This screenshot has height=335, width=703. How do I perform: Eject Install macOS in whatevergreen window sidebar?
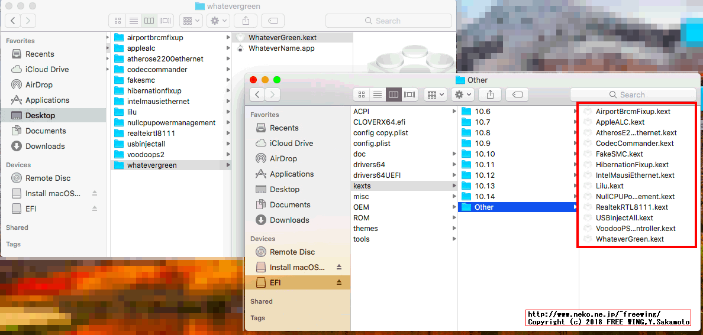(95, 193)
